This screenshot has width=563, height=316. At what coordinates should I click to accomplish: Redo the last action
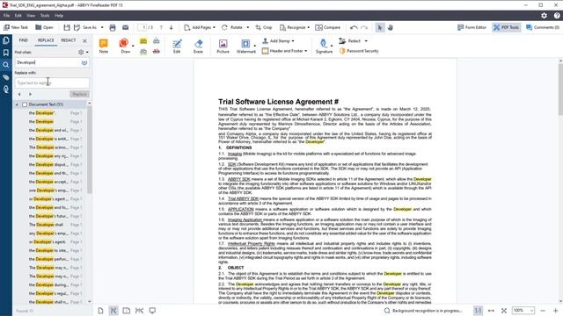[x=363, y=27]
